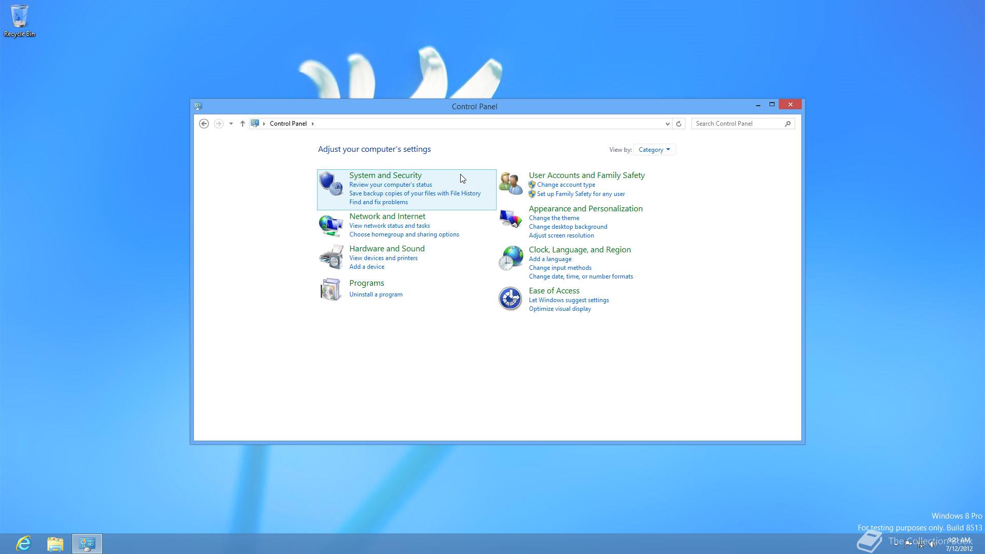Screen dimensions: 985x554
Task: Click the taskbar clock and date
Action: click(x=959, y=544)
